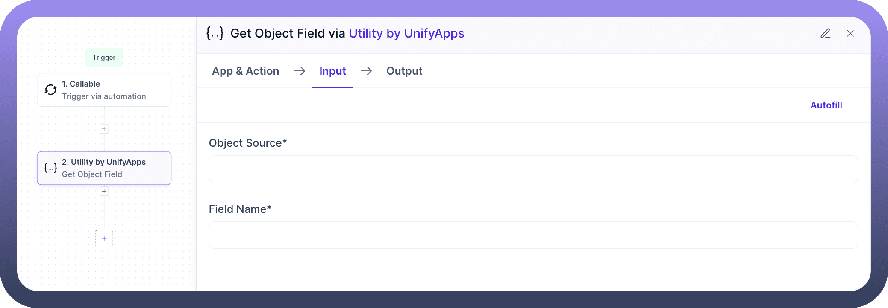Add a step between Callable and Utility

104,129
